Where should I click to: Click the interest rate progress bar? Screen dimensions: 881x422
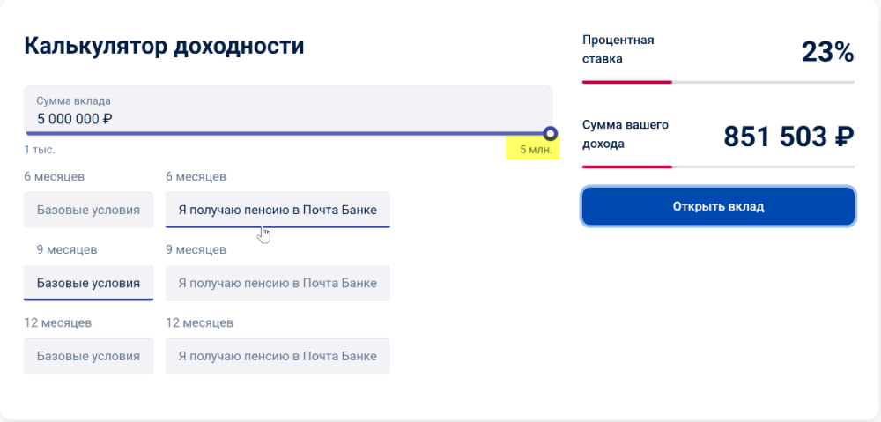point(718,82)
